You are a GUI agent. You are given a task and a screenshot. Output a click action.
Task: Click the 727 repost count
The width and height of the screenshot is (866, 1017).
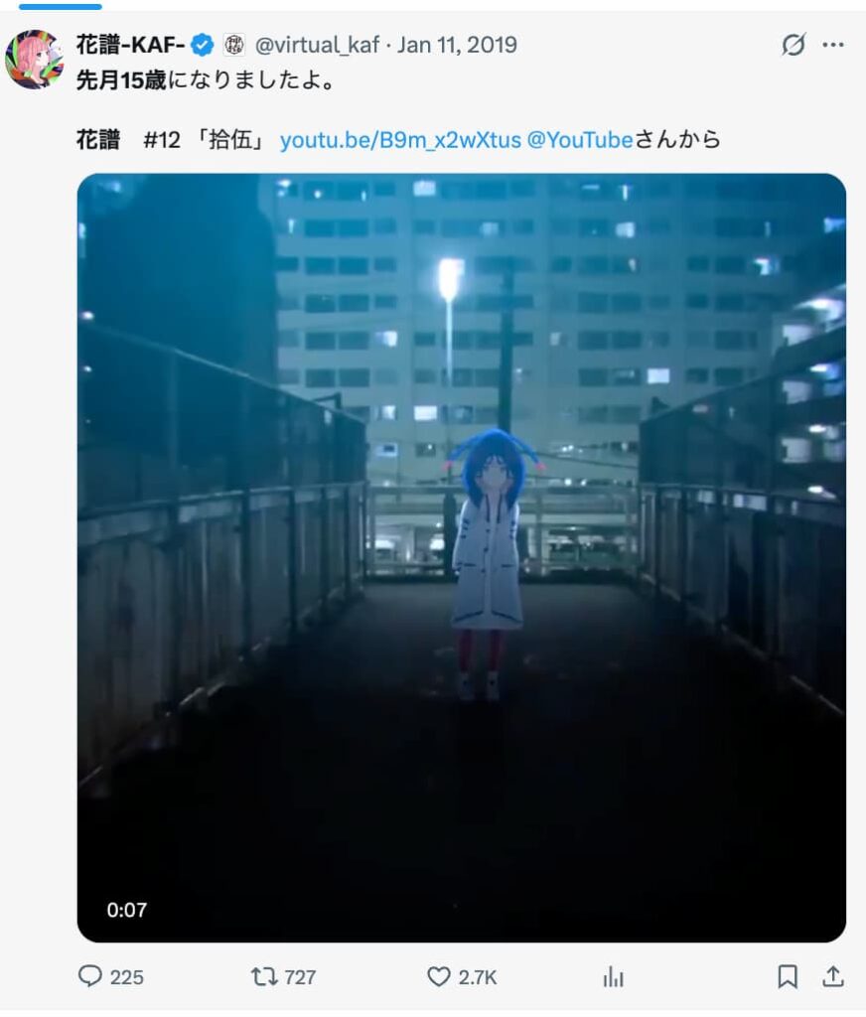coord(300,977)
